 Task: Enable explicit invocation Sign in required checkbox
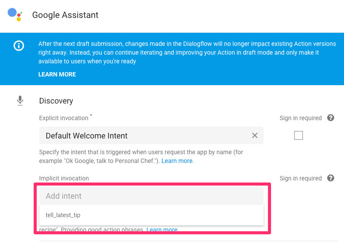(299, 135)
